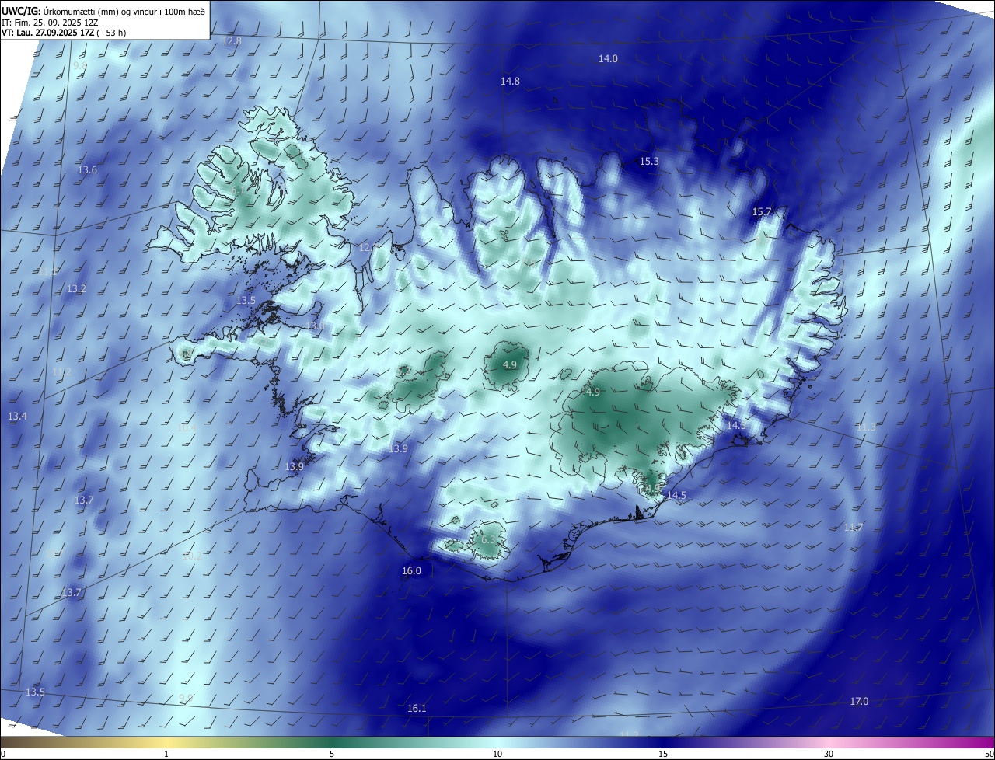The height and width of the screenshot is (760, 995).
Task: Click the 14.0 value on the map
Action: 608,59
